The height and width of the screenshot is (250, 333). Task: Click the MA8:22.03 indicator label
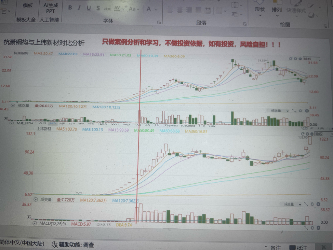coord(68,54)
